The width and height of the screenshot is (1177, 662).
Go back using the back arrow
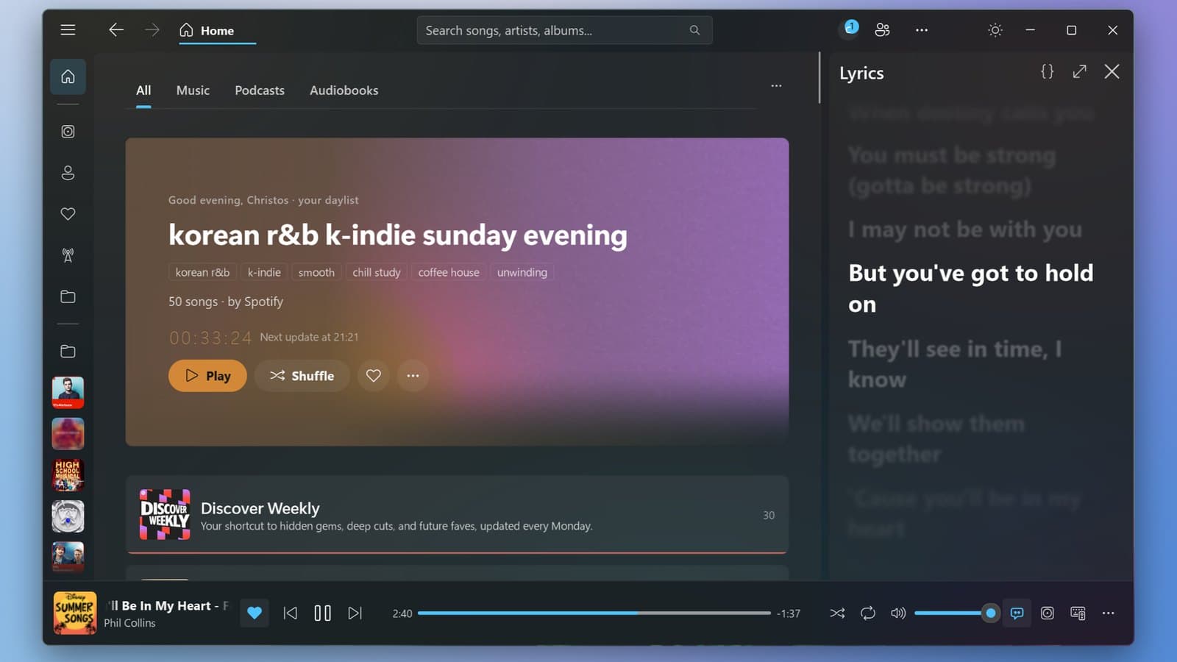(x=115, y=30)
